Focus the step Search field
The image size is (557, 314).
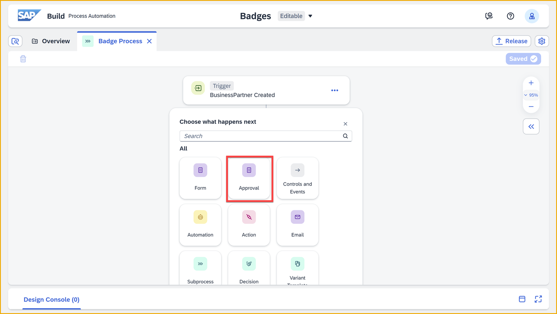click(x=266, y=136)
